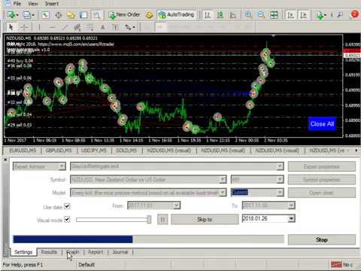The image size is (361, 271).
Task: Select the equidistant channel tool
Action: [77, 27]
